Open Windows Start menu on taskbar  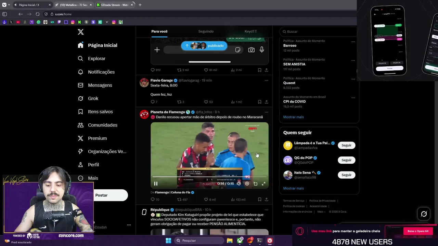click(168, 241)
